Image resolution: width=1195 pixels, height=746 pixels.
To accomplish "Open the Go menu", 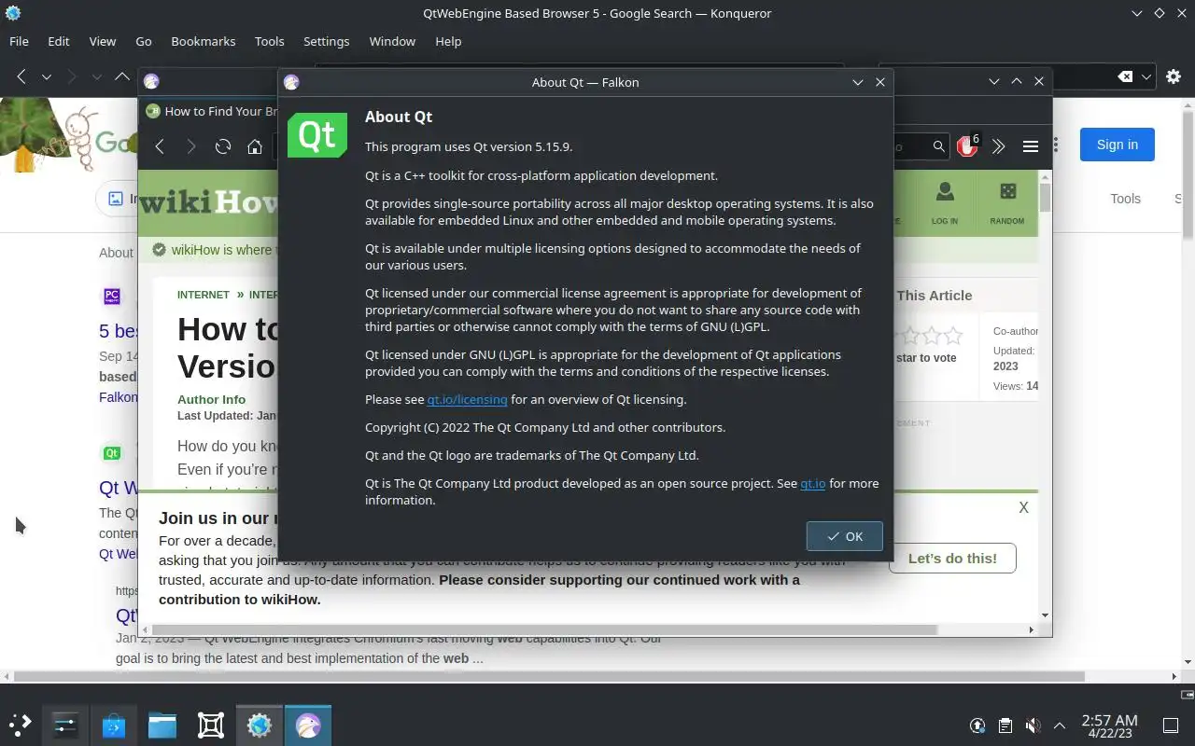I will tap(144, 41).
